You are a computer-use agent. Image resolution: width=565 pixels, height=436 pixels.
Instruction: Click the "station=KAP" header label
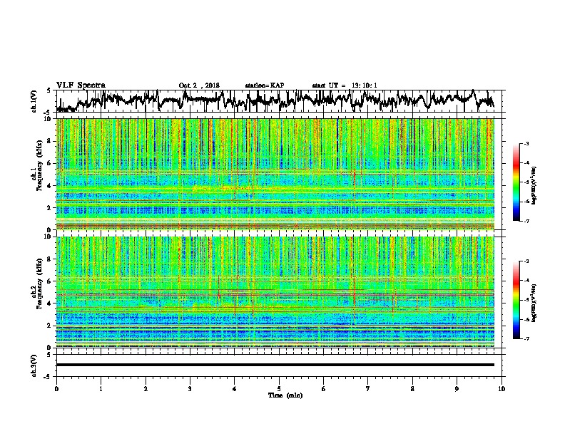tap(265, 85)
